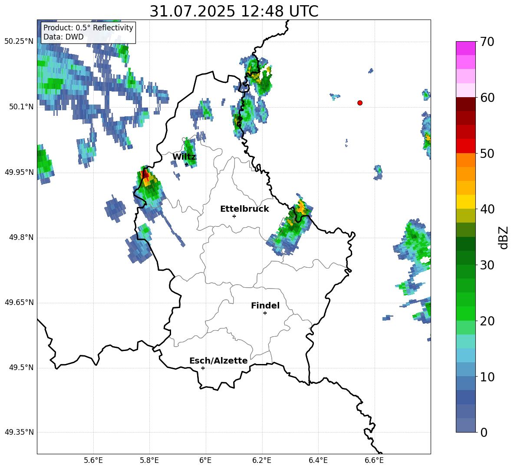The image size is (514, 469).
Task: Click the 10 tick on colorbar
Action: pyautogui.click(x=487, y=377)
